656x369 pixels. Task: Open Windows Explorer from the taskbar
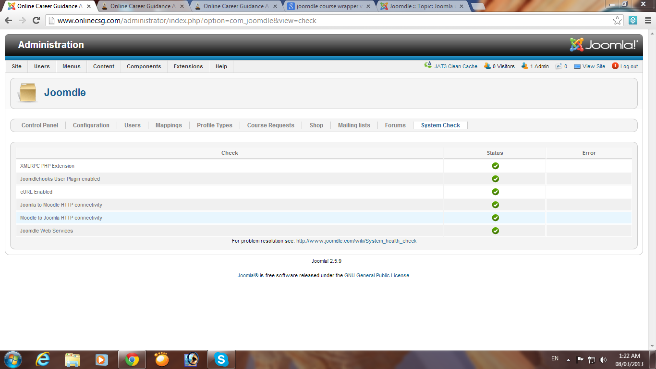coord(73,359)
